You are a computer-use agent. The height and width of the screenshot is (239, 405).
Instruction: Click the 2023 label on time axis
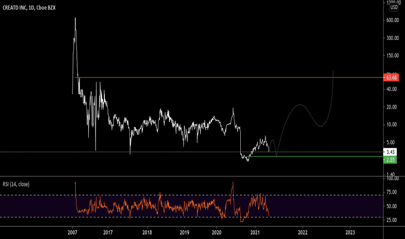(x=350, y=232)
